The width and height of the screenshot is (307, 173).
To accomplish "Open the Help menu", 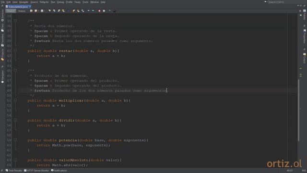I will (103, 2).
